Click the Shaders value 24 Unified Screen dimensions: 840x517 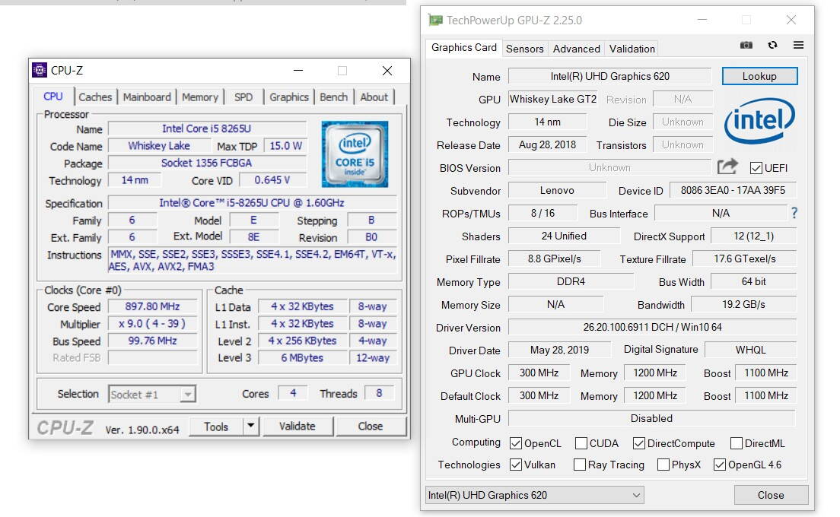point(564,236)
